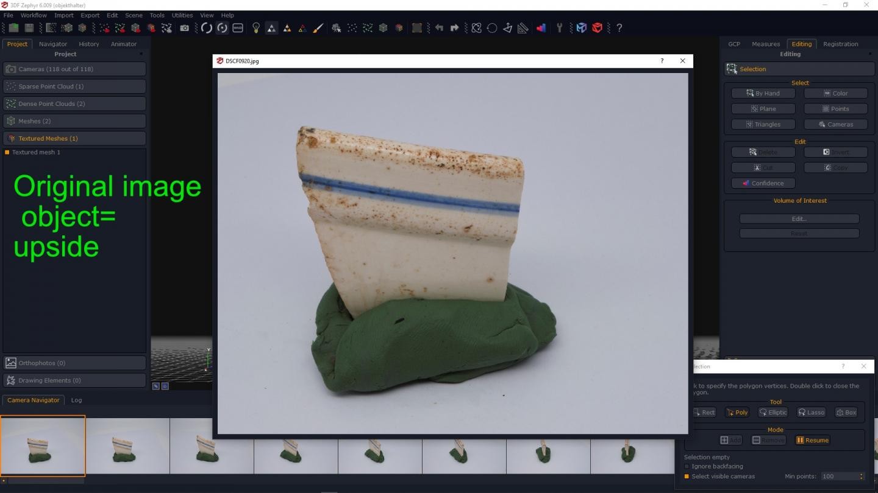Select the second camera thumbnail in navigator
This screenshot has height=493, width=878.
[127, 446]
